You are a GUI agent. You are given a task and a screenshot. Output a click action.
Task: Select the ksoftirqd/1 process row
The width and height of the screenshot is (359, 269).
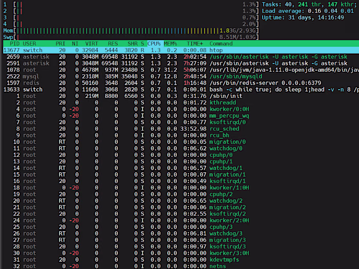[x=181, y=181]
